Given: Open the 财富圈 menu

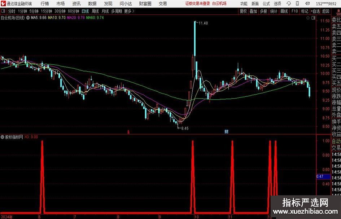Looking at the screenshot, I should (145, 4).
